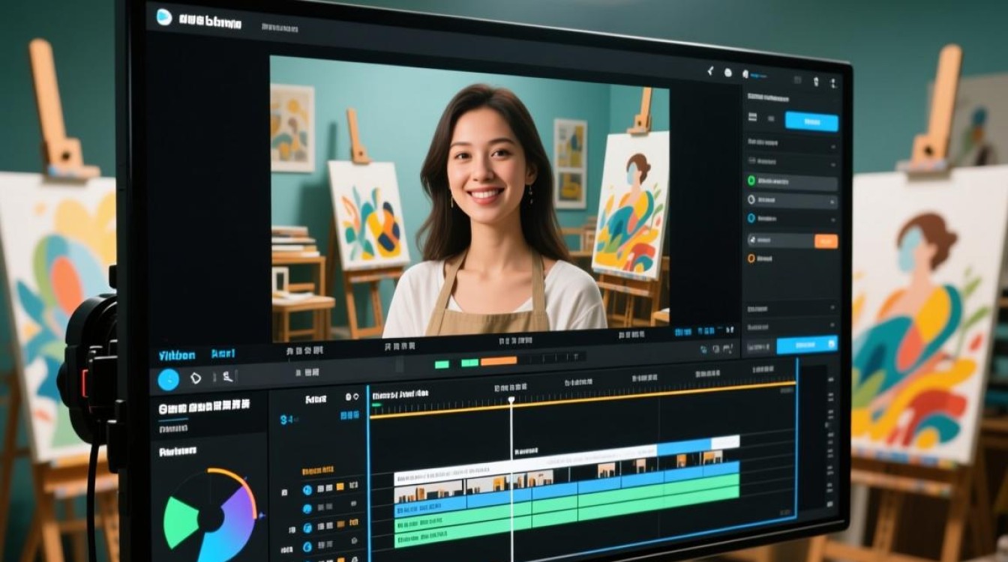Switch to the second blue tab above the timeline
The image size is (1008, 562).
point(223,353)
